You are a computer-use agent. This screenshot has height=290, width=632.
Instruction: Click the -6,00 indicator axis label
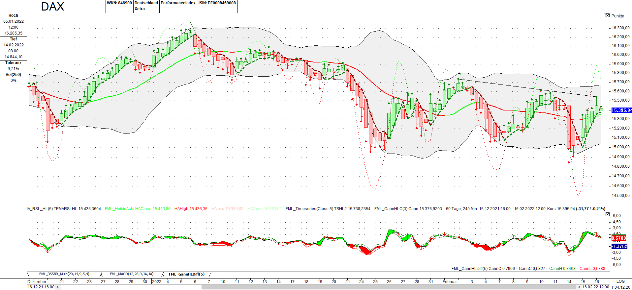click(x=616, y=265)
